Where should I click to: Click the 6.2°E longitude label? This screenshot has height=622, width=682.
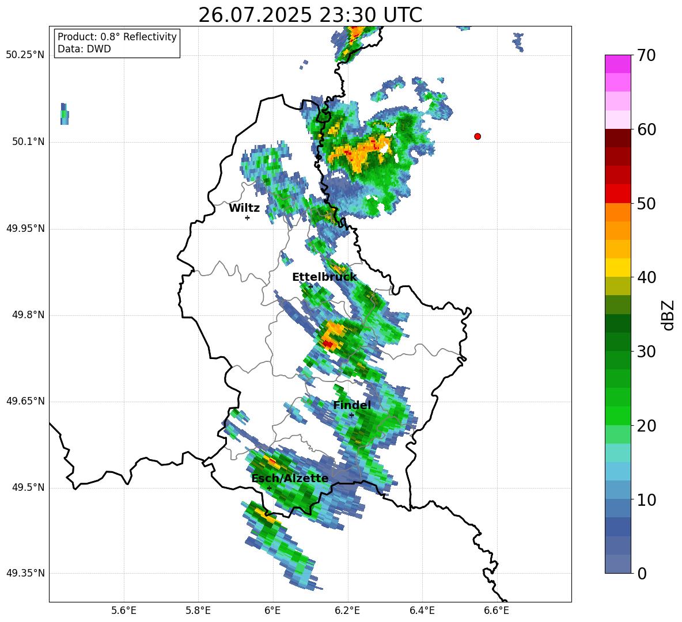[x=347, y=610]
